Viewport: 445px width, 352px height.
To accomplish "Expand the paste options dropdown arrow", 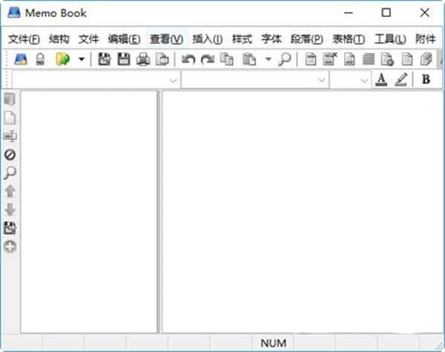I will 268,59.
